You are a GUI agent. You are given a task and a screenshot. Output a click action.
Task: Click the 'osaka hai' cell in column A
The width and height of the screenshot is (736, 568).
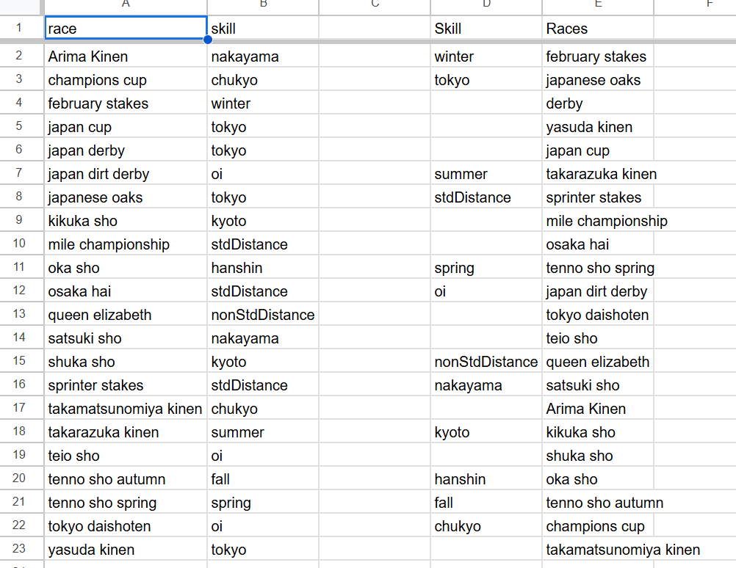click(126, 291)
